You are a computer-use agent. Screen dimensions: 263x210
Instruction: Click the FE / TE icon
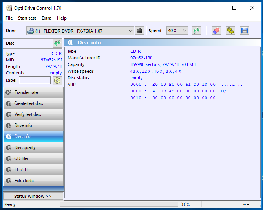(x=8, y=169)
